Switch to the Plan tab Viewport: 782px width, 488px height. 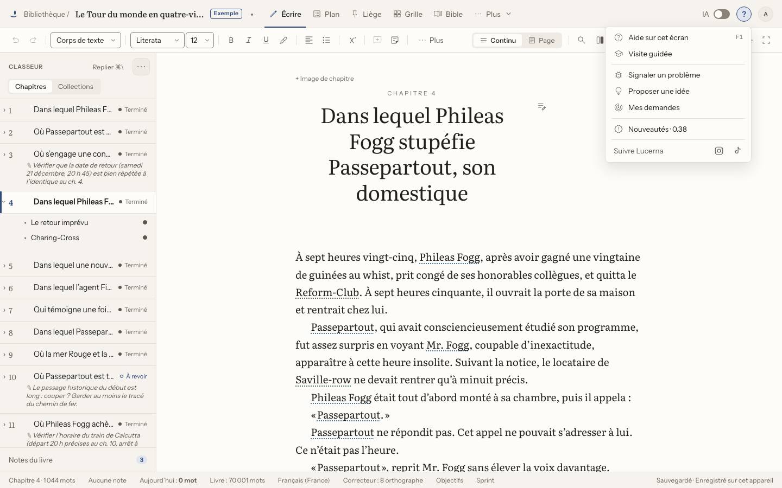[326, 14]
